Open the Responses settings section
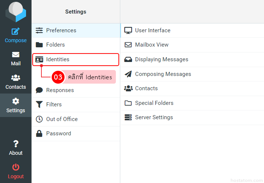This screenshot has height=183, width=264. click(60, 90)
